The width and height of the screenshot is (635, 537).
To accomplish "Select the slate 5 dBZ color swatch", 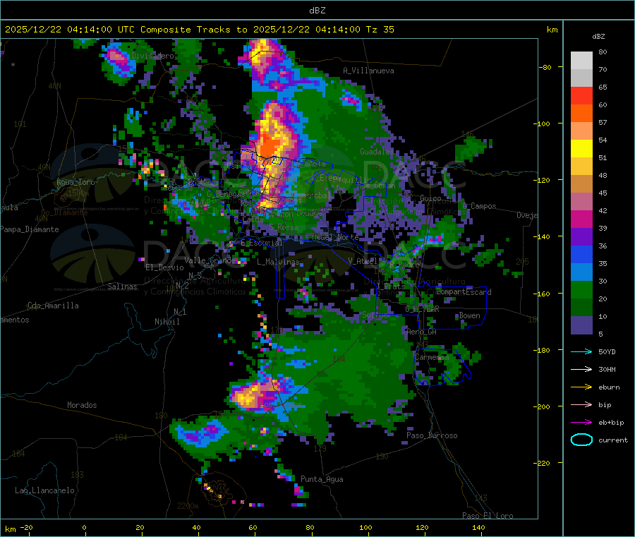I will coord(581,325).
